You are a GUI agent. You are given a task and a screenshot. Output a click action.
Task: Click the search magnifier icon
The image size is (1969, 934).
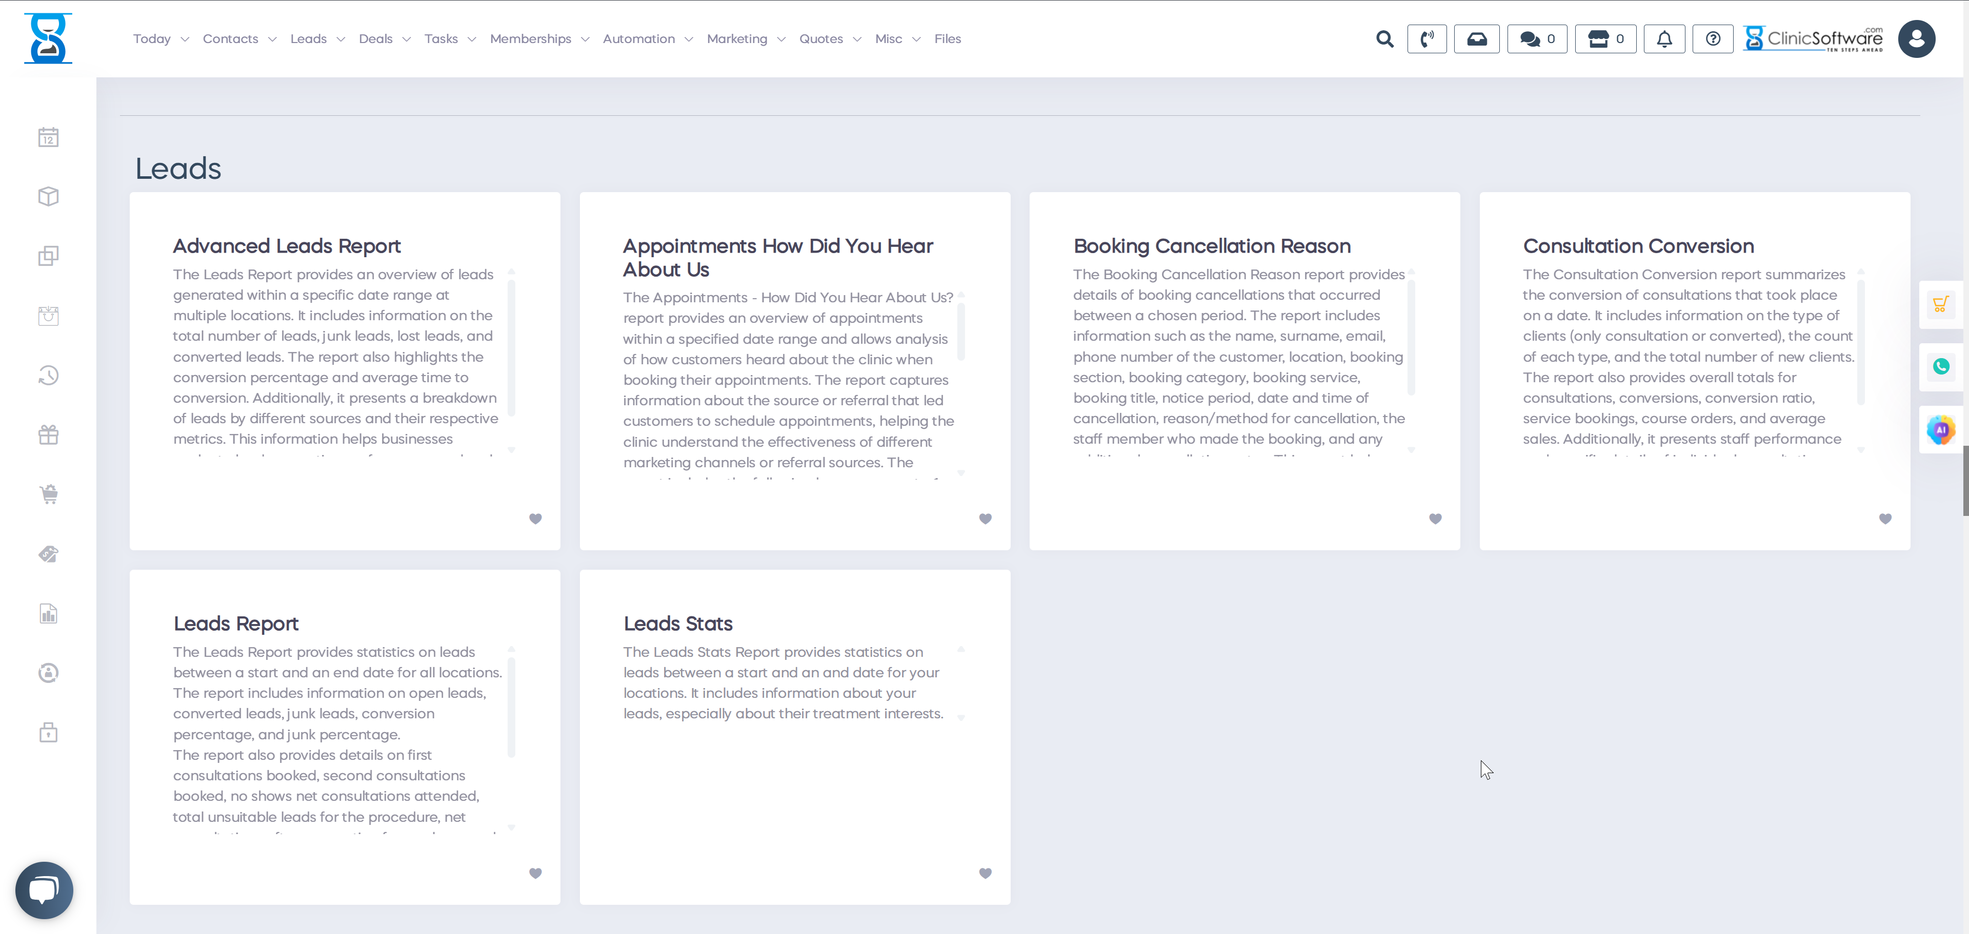tap(1384, 39)
